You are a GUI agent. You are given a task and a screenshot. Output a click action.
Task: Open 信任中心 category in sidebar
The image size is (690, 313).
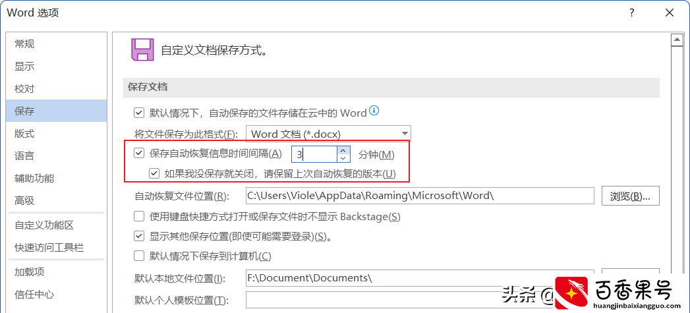pos(56,294)
